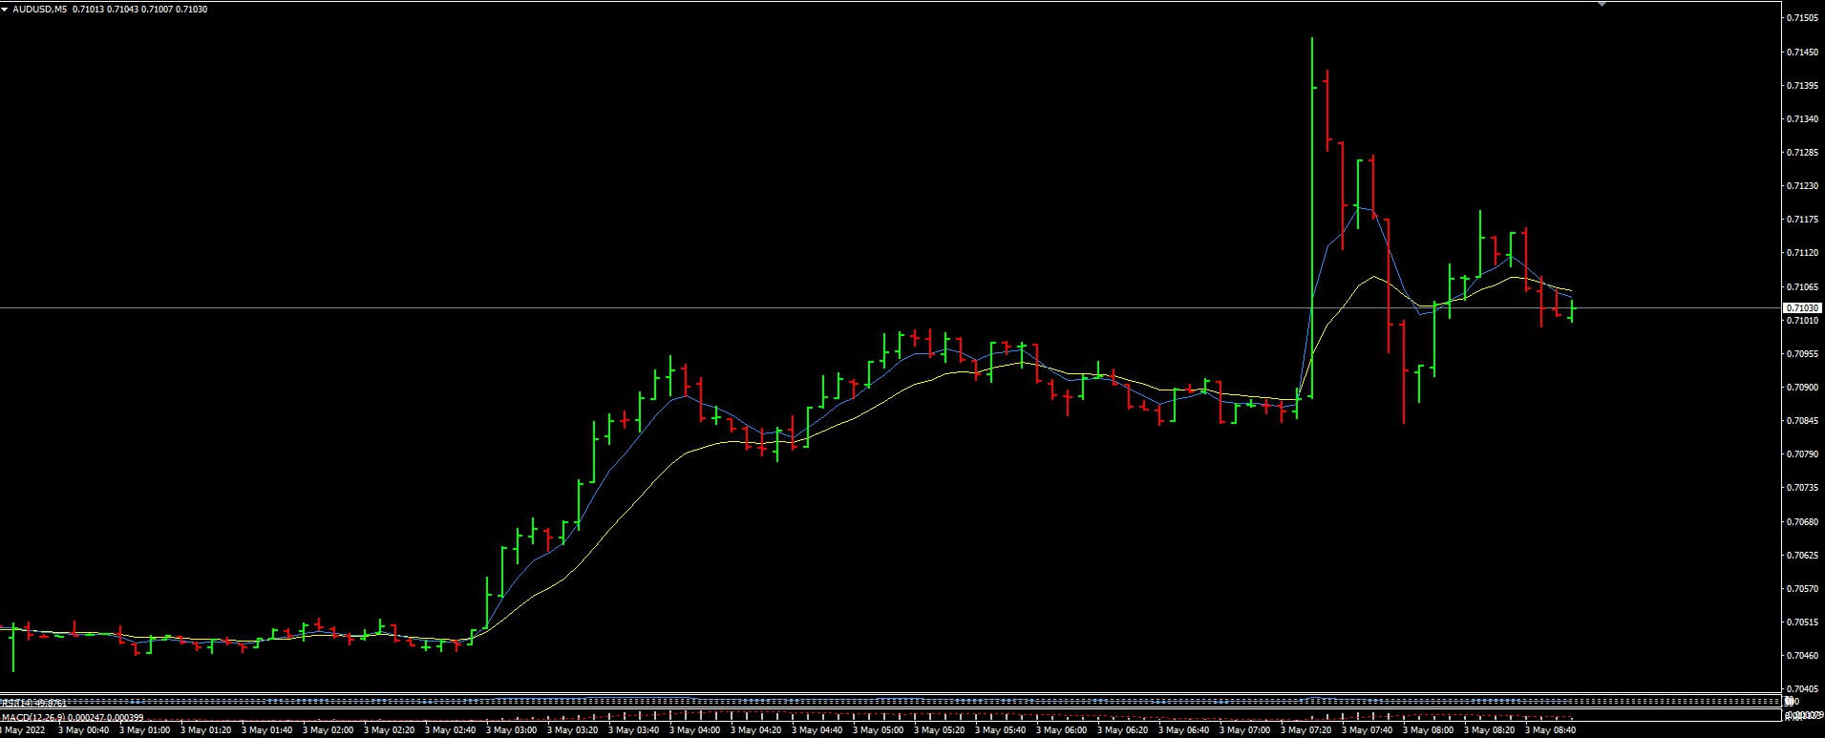Click time axis label 3 May 04:40
The width and height of the screenshot is (1825, 738).
817,730
